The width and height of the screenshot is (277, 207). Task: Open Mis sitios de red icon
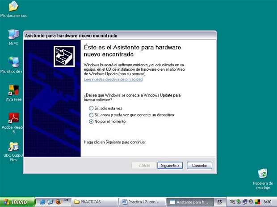tap(12, 65)
